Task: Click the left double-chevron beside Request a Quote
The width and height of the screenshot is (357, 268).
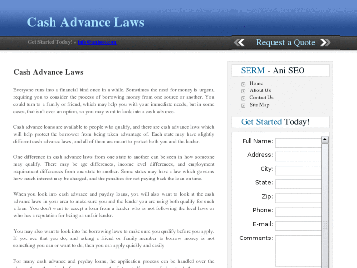Action: [x=239, y=42]
